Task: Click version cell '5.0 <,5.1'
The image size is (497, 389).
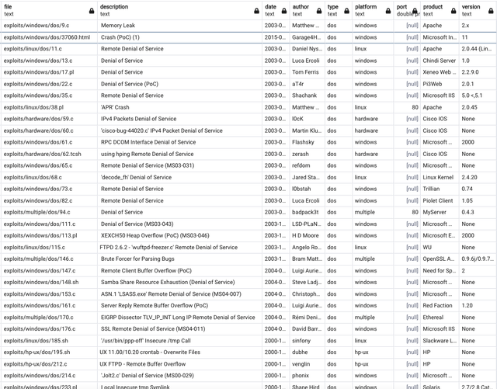Action: click(478, 96)
